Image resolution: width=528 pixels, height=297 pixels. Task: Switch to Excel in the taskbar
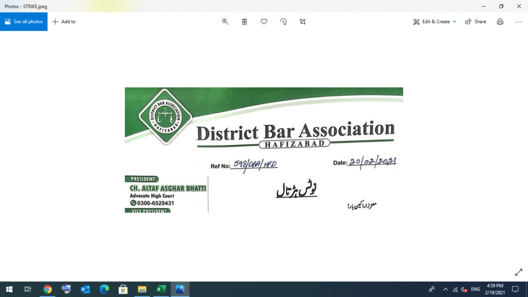(161, 289)
